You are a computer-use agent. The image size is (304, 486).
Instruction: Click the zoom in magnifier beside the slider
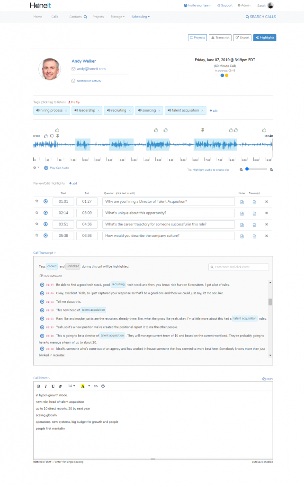tap(271, 170)
